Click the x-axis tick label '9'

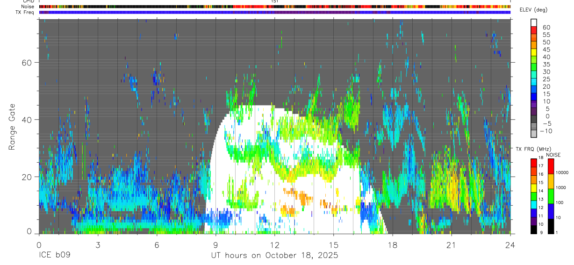[x=215, y=244]
